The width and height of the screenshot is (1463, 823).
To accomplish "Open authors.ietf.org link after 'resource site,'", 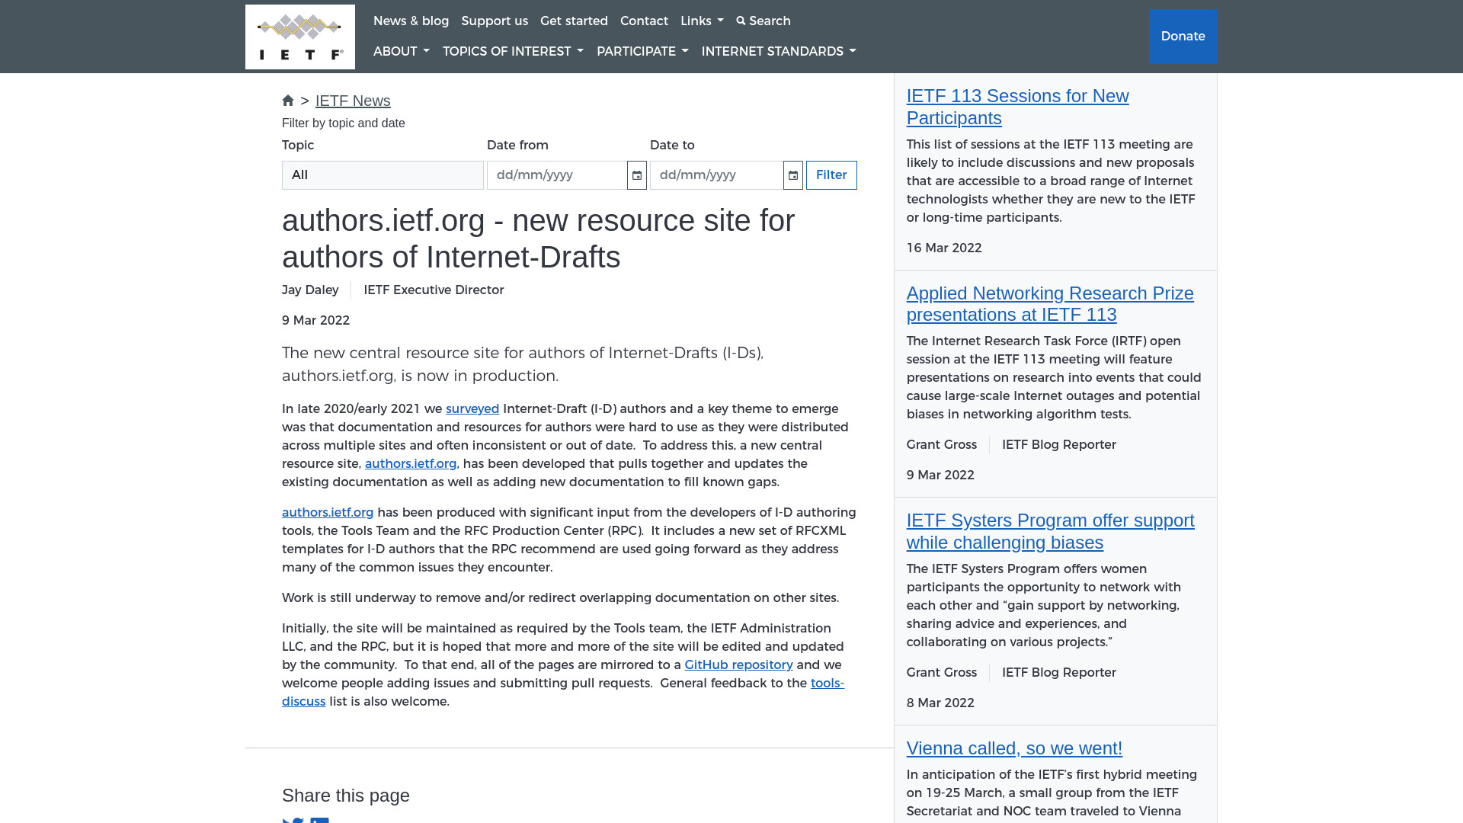I will point(411,464).
